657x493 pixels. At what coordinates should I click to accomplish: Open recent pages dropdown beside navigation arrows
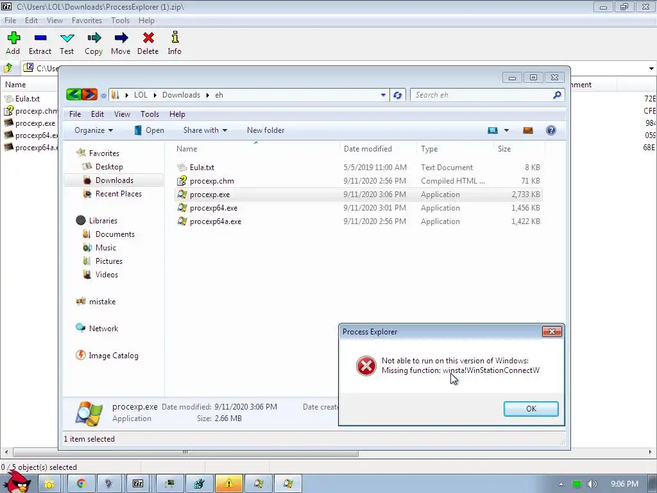tap(103, 96)
